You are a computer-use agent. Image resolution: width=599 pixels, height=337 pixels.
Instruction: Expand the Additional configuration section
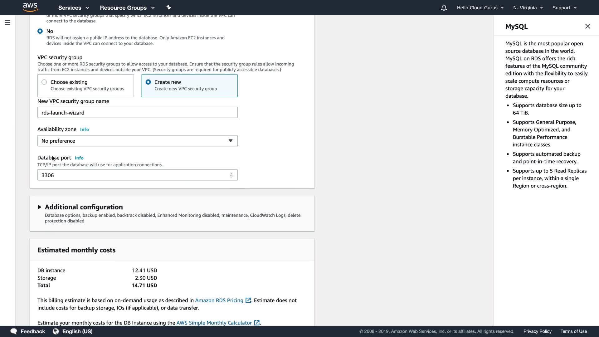tap(40, 207)
